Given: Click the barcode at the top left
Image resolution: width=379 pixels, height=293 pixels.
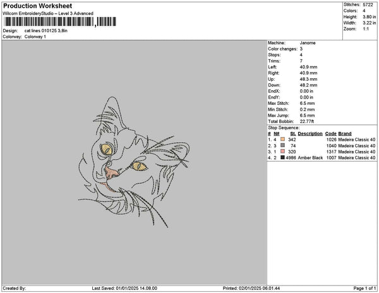Looking at the screenshot, I should pyautogui.click(x=48, y=22).
